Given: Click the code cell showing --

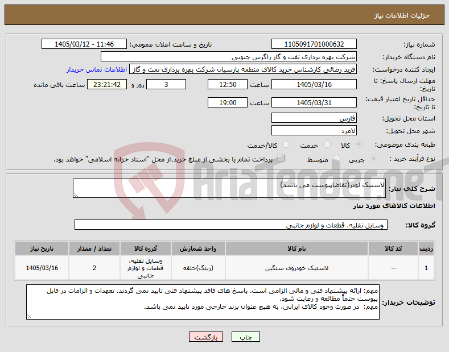Looking at the screenshot, I should click(393, 268).
